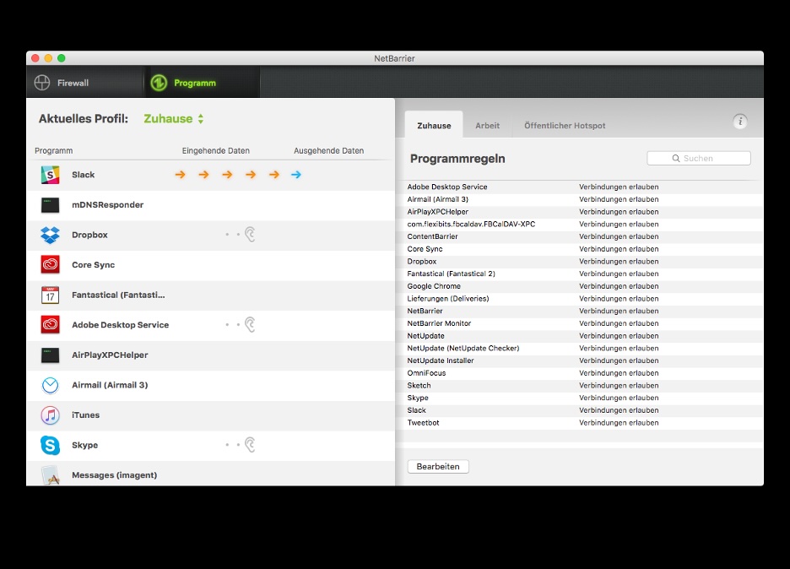
Task: Click the info button in top right
Action: (740, 122)
